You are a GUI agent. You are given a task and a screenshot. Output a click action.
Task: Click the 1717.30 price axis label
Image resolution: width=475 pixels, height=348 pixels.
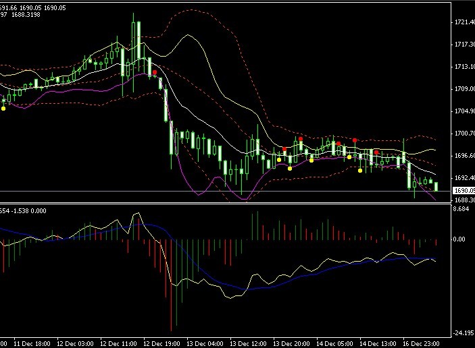click(x=465, y=45)
